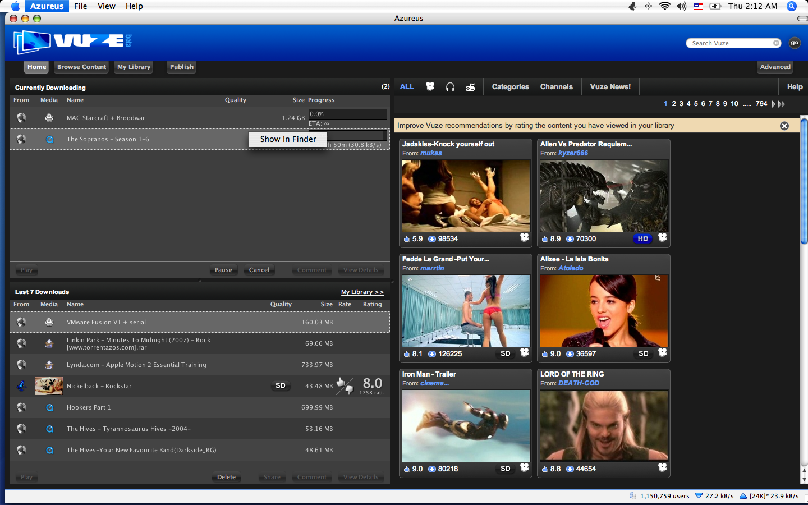This screenshot has width=808, height=505.
Task: Select Lynda.com Apple Motion 2 row
Action: pos(200,365)
